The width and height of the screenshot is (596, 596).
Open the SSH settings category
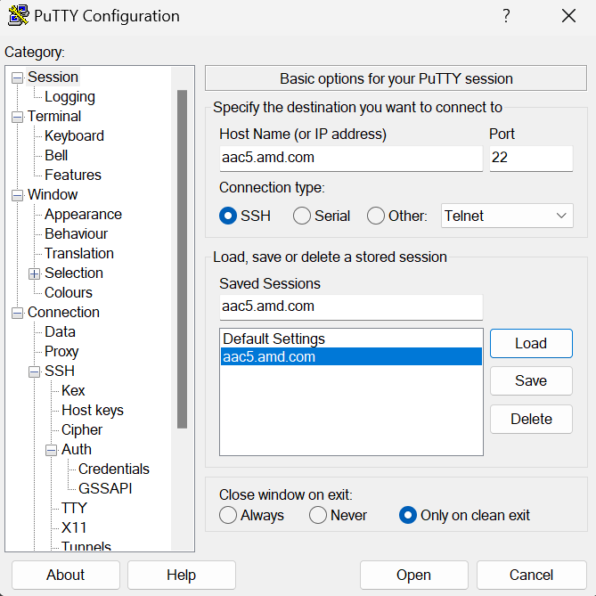click(60, 371)
